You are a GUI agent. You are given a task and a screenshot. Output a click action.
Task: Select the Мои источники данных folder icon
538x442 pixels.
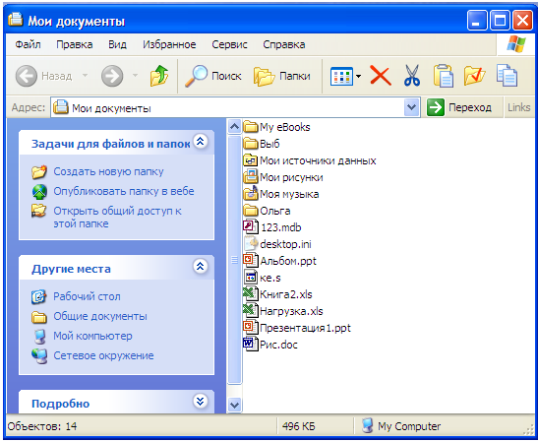[251, 160]
